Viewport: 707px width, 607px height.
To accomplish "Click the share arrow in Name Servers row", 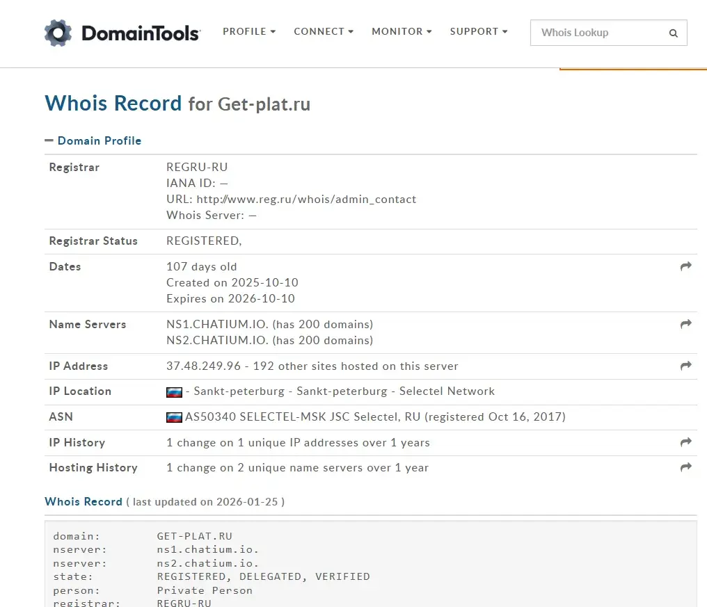I will (686, 324).
